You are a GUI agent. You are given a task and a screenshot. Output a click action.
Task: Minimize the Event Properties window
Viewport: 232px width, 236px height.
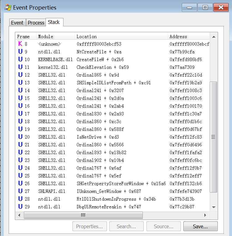(x=189, y=7)
